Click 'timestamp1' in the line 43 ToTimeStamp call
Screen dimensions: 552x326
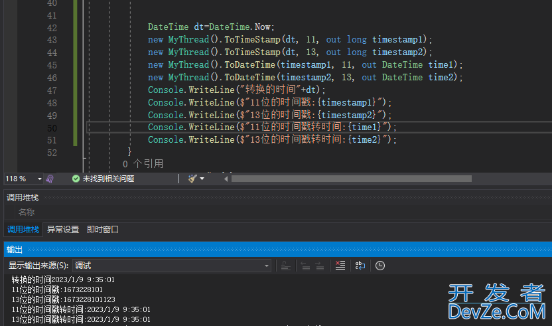pyautogui.click(x=397, y=39)
